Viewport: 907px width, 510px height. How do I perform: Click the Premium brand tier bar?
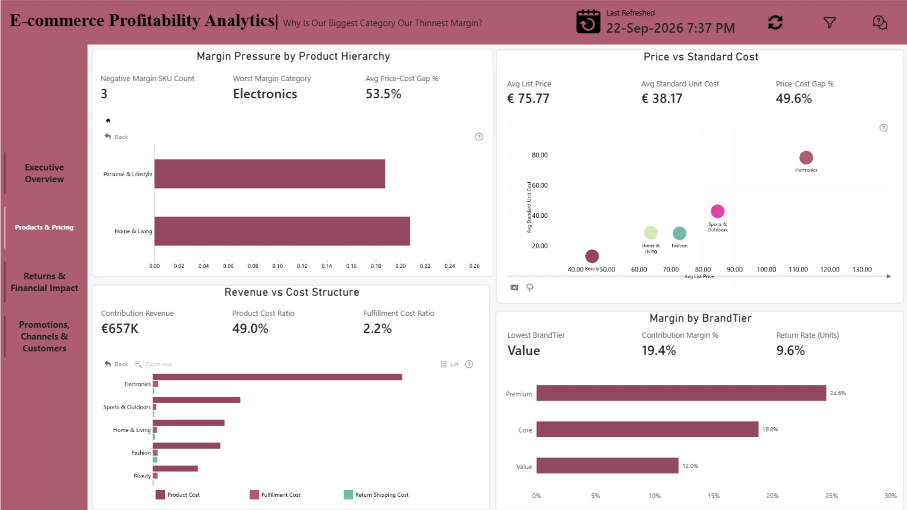point(681,393)
